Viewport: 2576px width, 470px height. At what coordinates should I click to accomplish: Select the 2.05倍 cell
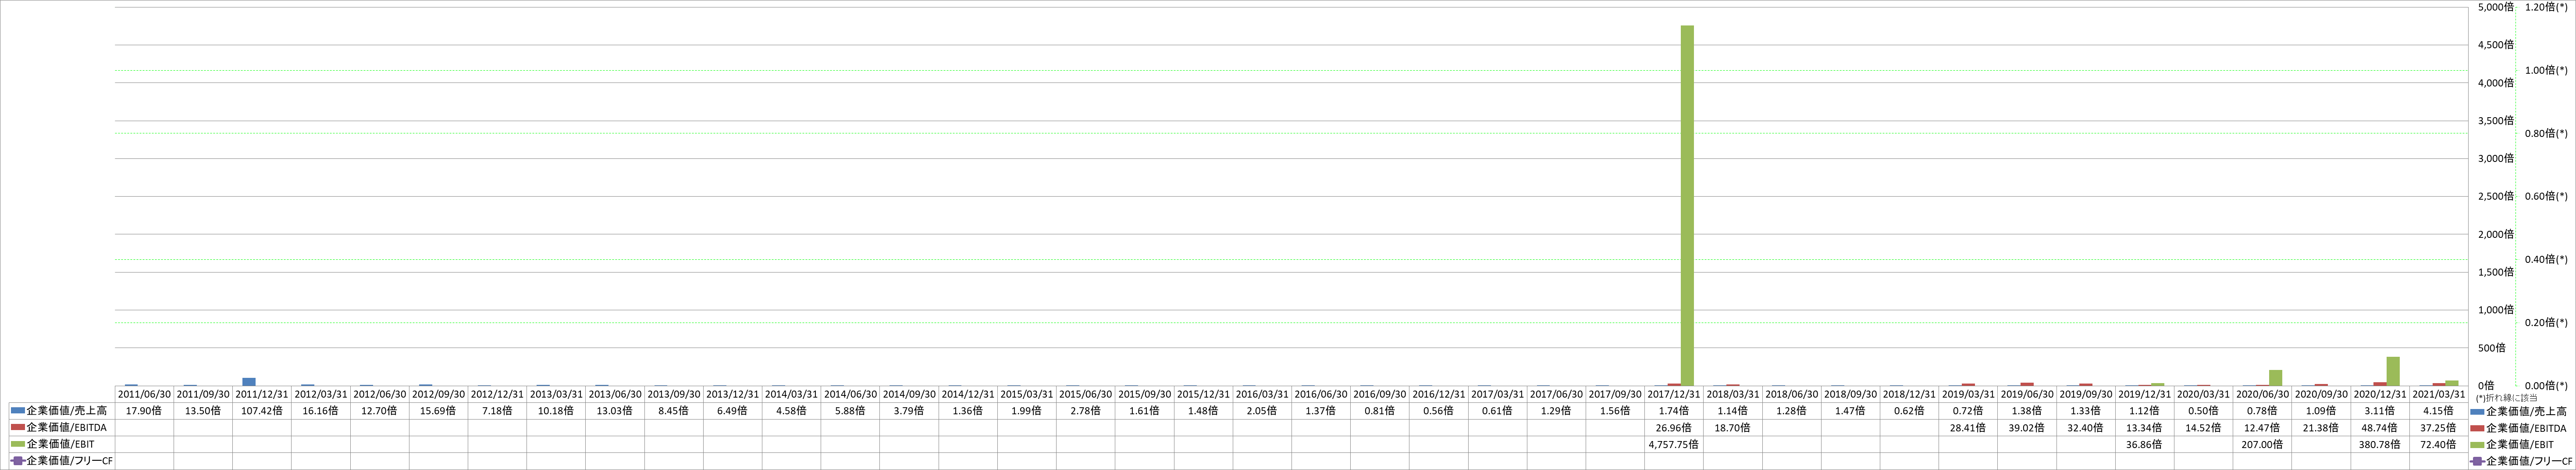[x=1263, y=411]
